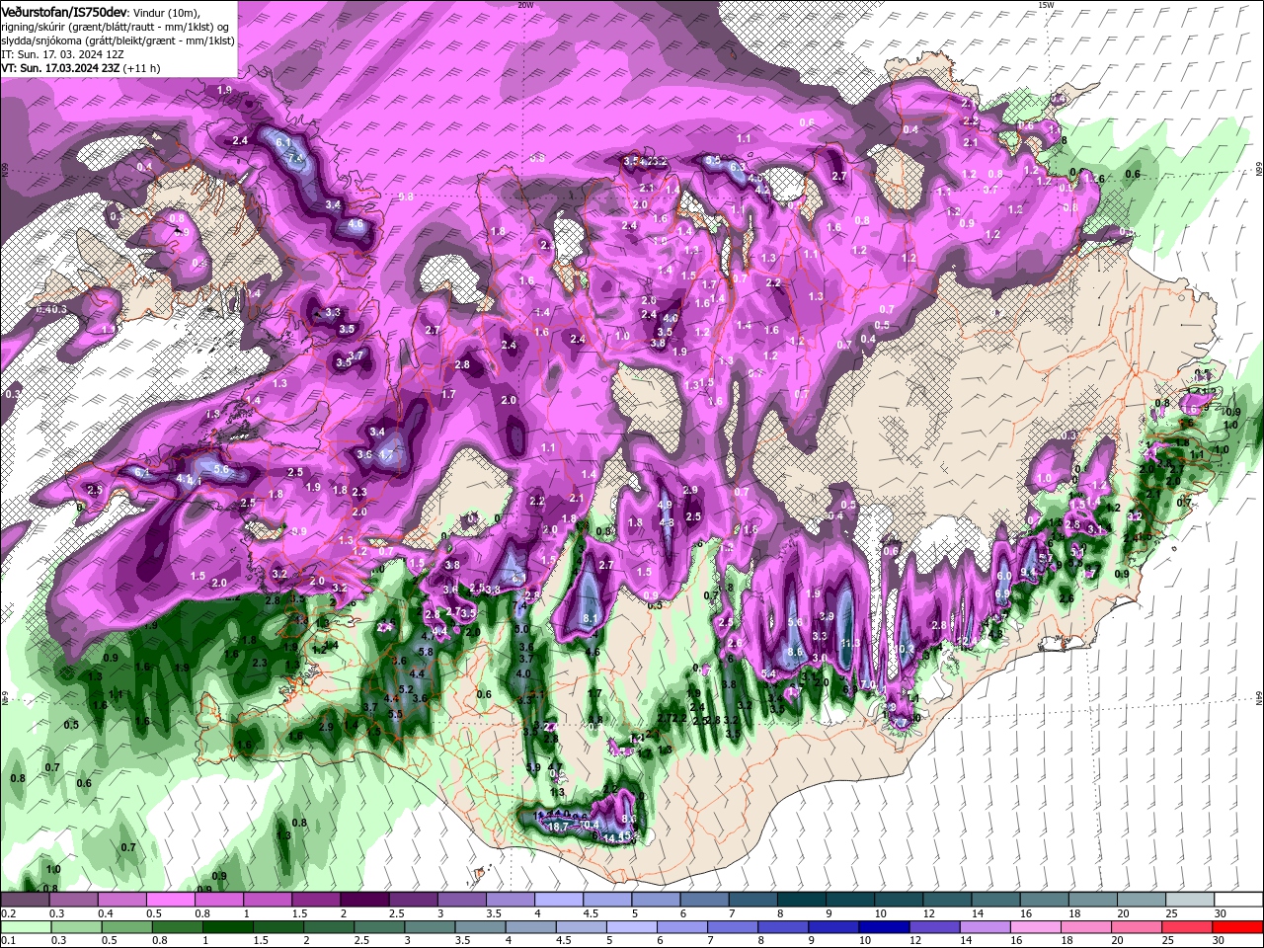Click the white snow swatch labeled 30
Image resolution: width=1264 pixels, height=948 pixels.
point(1239,899)
